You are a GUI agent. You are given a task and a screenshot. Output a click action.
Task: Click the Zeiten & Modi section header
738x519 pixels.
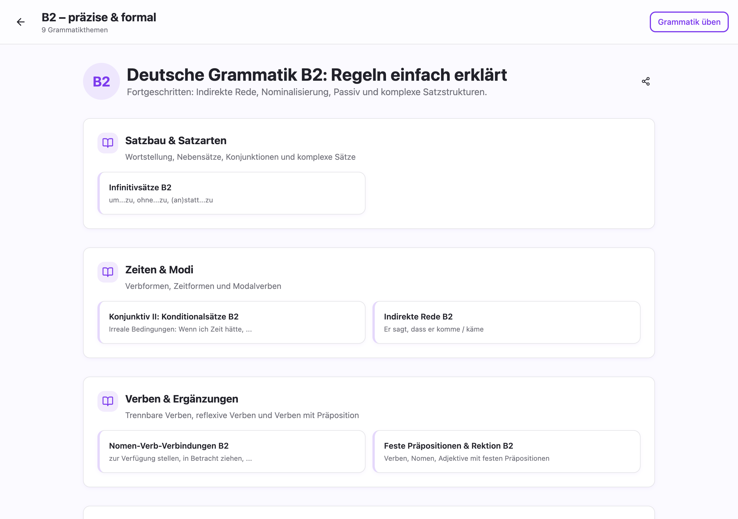click(159, 270)
